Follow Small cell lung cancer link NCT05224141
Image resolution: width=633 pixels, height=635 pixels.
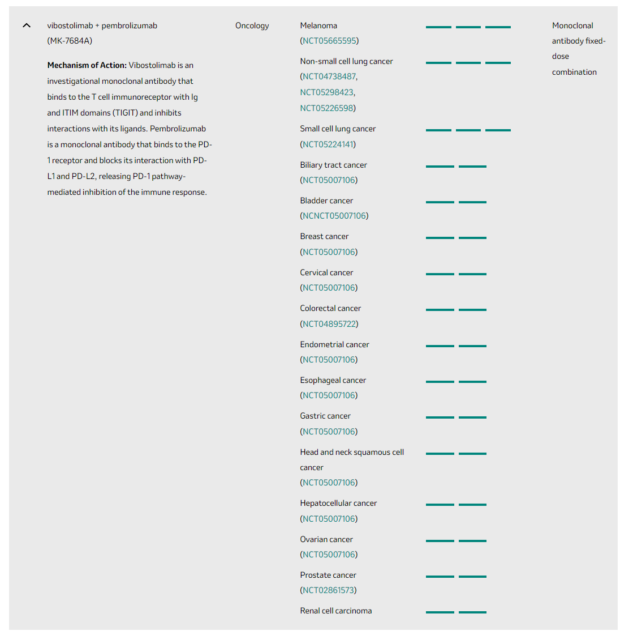[329, 144]
